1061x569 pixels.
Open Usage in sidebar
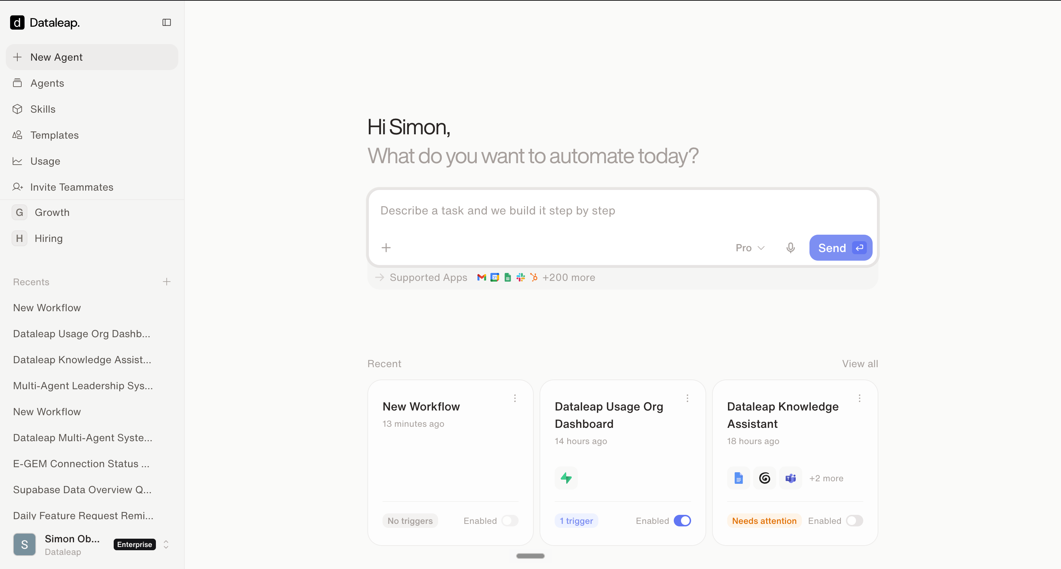[x=92, y=161]
